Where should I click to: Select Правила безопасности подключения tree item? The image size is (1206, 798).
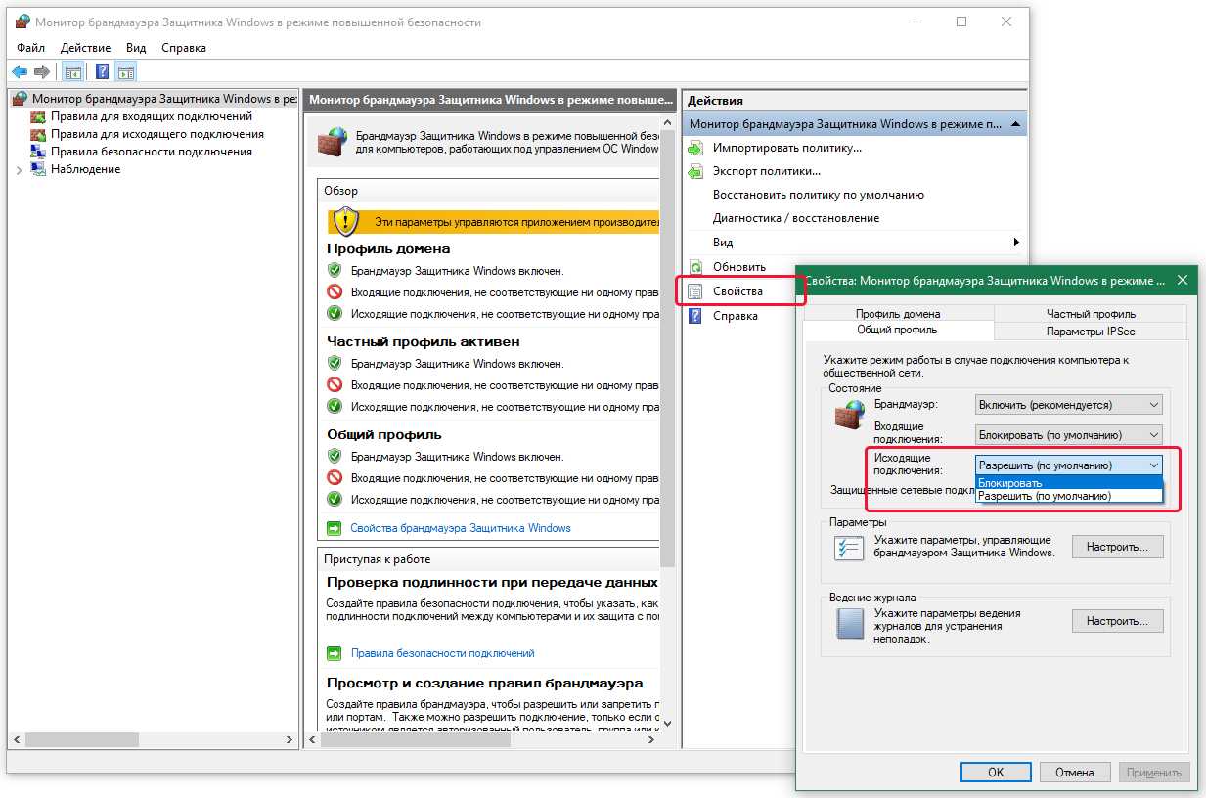click(x=151, y=152)
